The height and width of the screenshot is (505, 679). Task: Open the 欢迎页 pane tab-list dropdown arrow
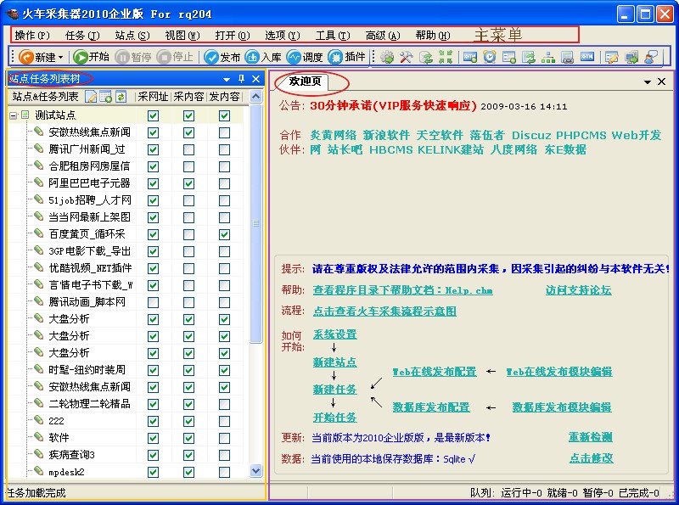click(x=648, y=81)
